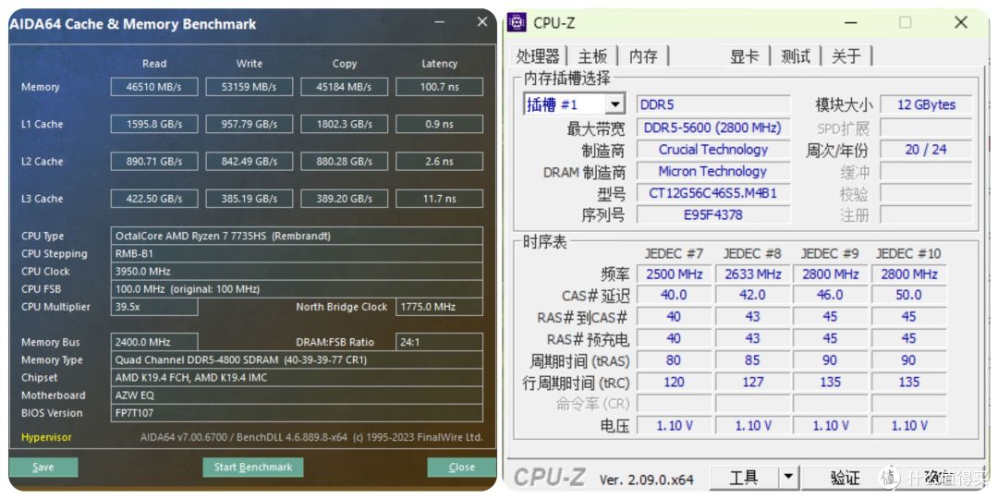Click L2 Cache Read value 890.71 GB/s
998x499 pixels.
coord(154,162)
